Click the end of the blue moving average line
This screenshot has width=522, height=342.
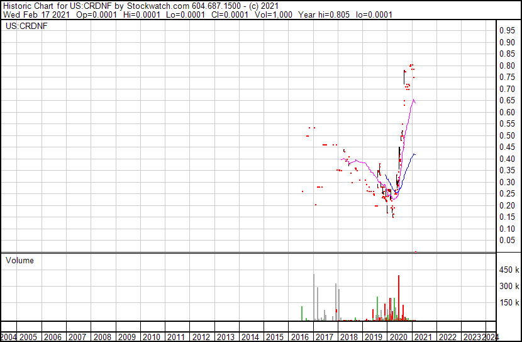coord(415,154)
